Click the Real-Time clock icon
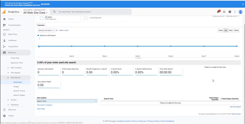Screen dimensions: 245x124 (x=4, y=34)
